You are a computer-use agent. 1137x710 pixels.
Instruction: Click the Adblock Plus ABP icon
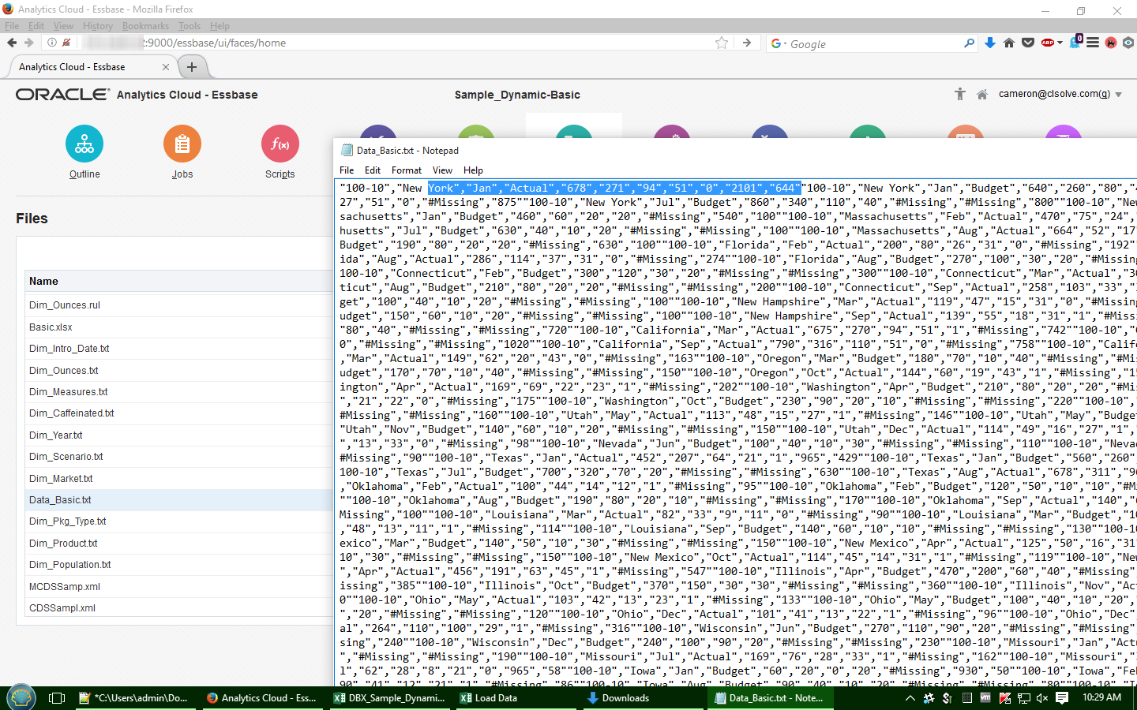coord(1047,43)
